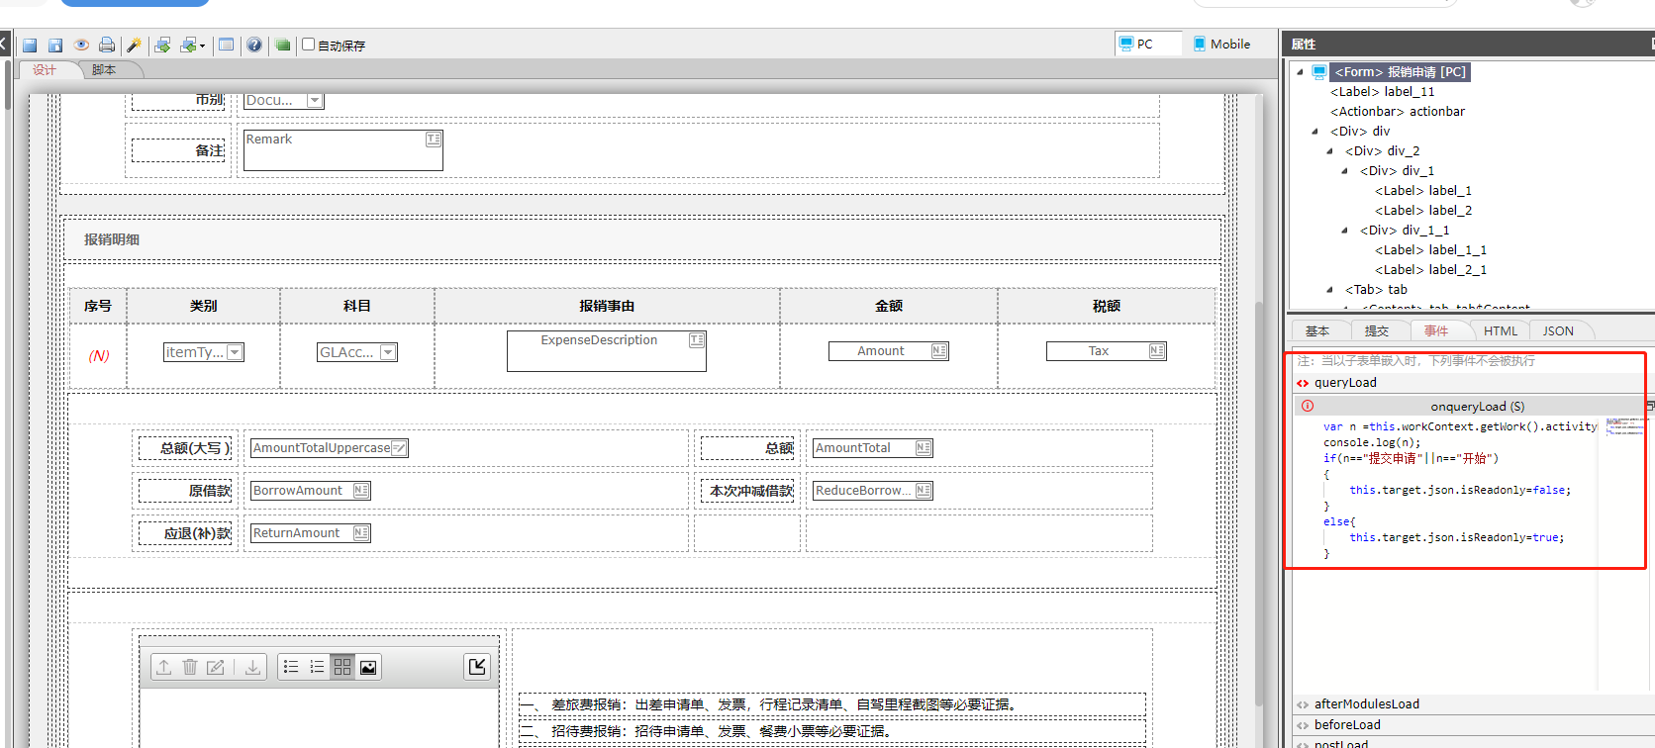
Task: Select <Actionbar> actionbar in tree
Action: pyautogui.click(x=1398, y=112)
